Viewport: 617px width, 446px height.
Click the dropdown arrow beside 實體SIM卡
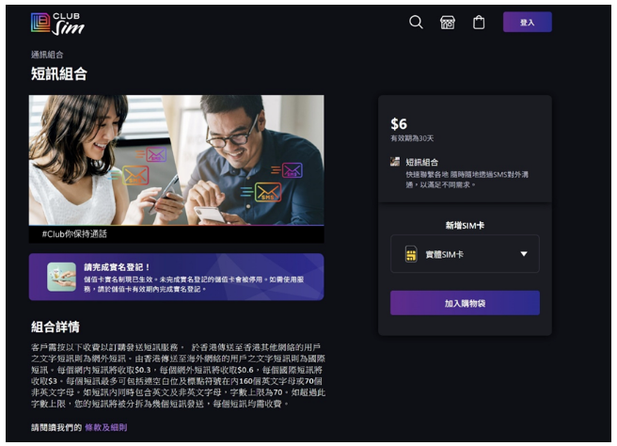(x=524, y=254)
